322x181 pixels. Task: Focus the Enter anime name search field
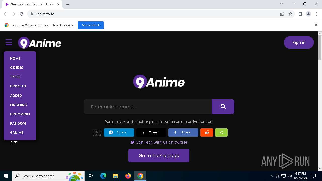(148, 107)
